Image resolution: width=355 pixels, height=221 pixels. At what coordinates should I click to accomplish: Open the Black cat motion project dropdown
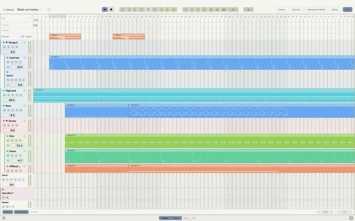29,10
